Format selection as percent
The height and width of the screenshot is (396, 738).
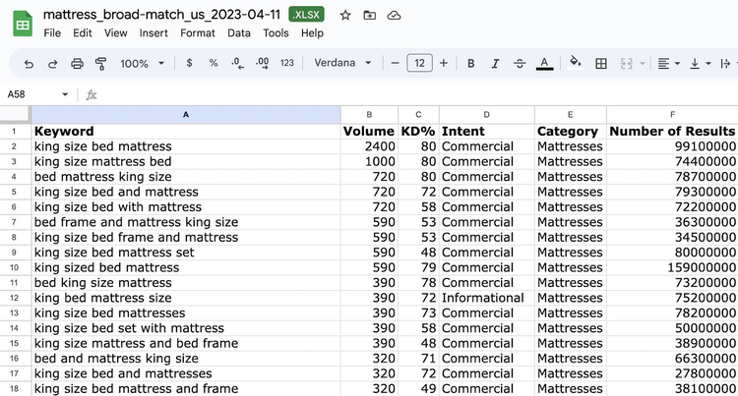tap(214, 63)
